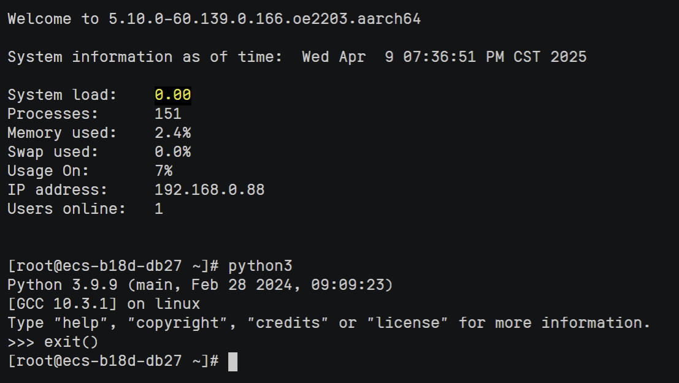Click the "IP address:" label
Image resolution: width=679 pixels, height=383 pixels.
[58, 190]
